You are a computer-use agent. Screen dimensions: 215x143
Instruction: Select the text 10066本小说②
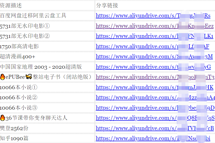click(19, 98)
